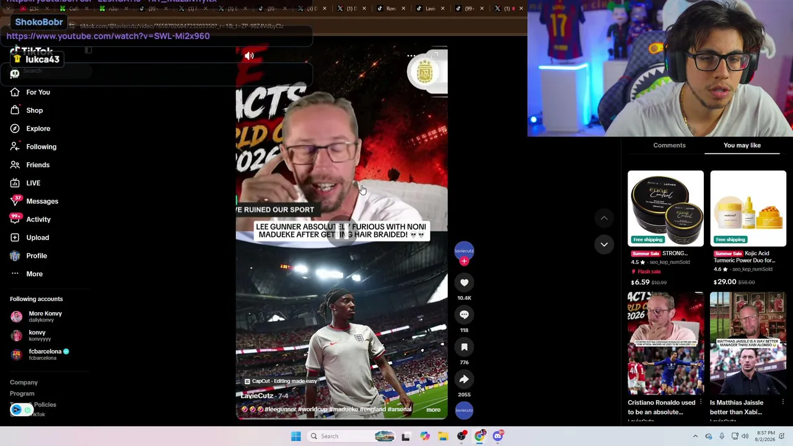Image resolution: width=793 pixels, height=446 pixels.
Task: Open the Kojic Acid Turmeric product thumbnail
Action: coord(748,209)
